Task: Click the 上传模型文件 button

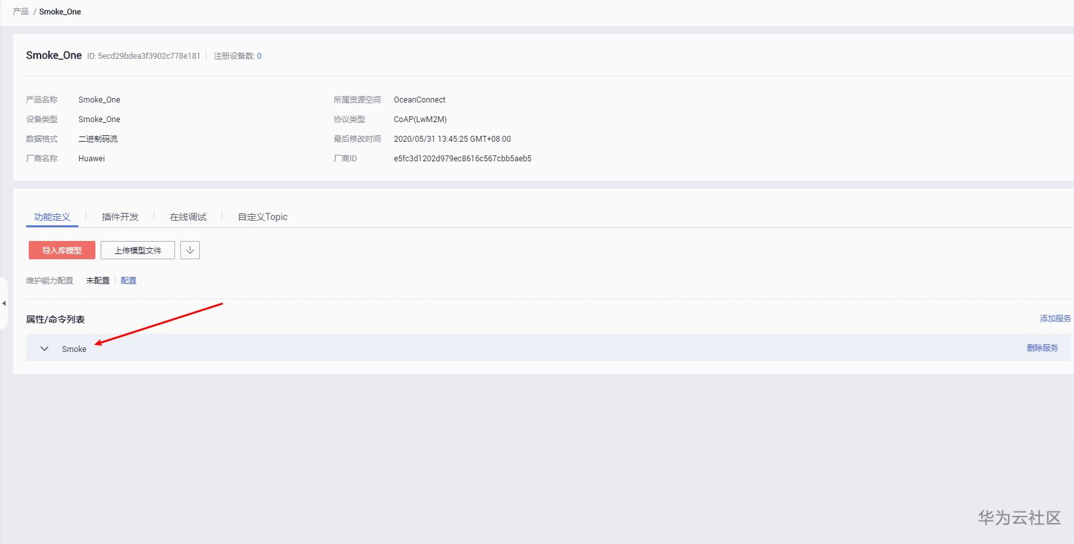Action: [138, 250]
